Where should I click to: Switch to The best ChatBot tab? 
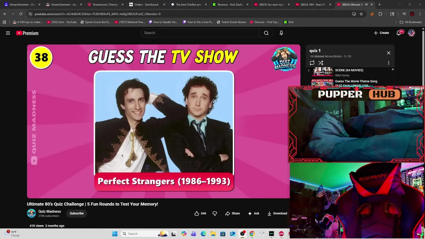(x=188, y=4)
